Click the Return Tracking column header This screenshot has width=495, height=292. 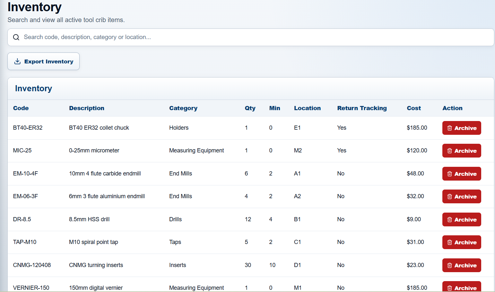click(x=362, y=108)
